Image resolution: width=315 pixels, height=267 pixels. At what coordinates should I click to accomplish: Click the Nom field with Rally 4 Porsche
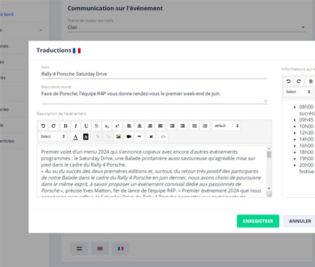[x=154, y=74]
